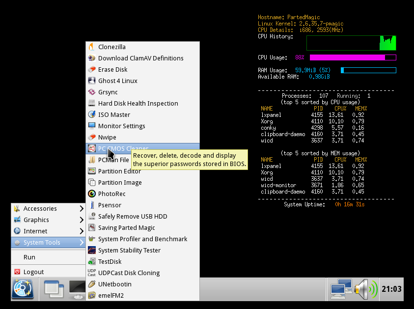Click the Run option

point(29,257)
